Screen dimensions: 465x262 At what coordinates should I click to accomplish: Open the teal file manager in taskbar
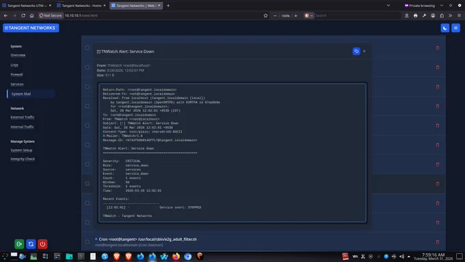click(69, 257)
